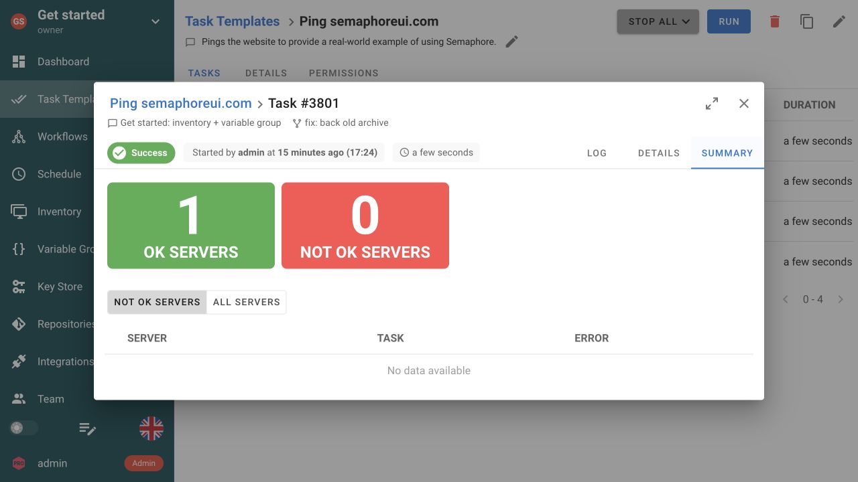
Task: Switch to the LOG tab
Action: (597, 153)
